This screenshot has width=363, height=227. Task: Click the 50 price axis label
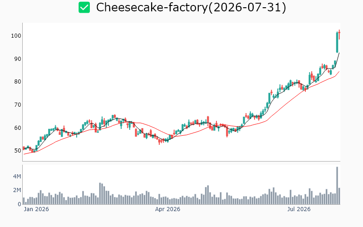(18, 151)
